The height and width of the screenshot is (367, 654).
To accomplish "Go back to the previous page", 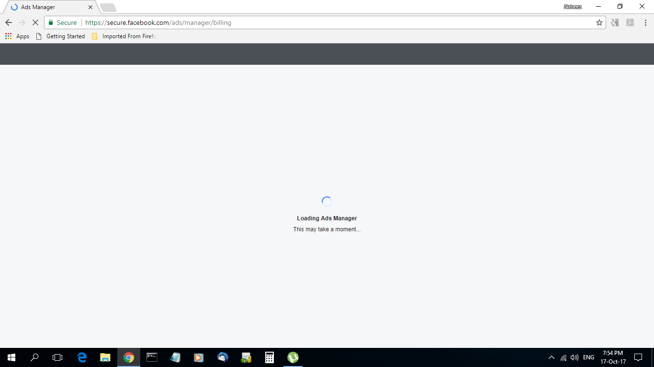I will coord(9,22).
